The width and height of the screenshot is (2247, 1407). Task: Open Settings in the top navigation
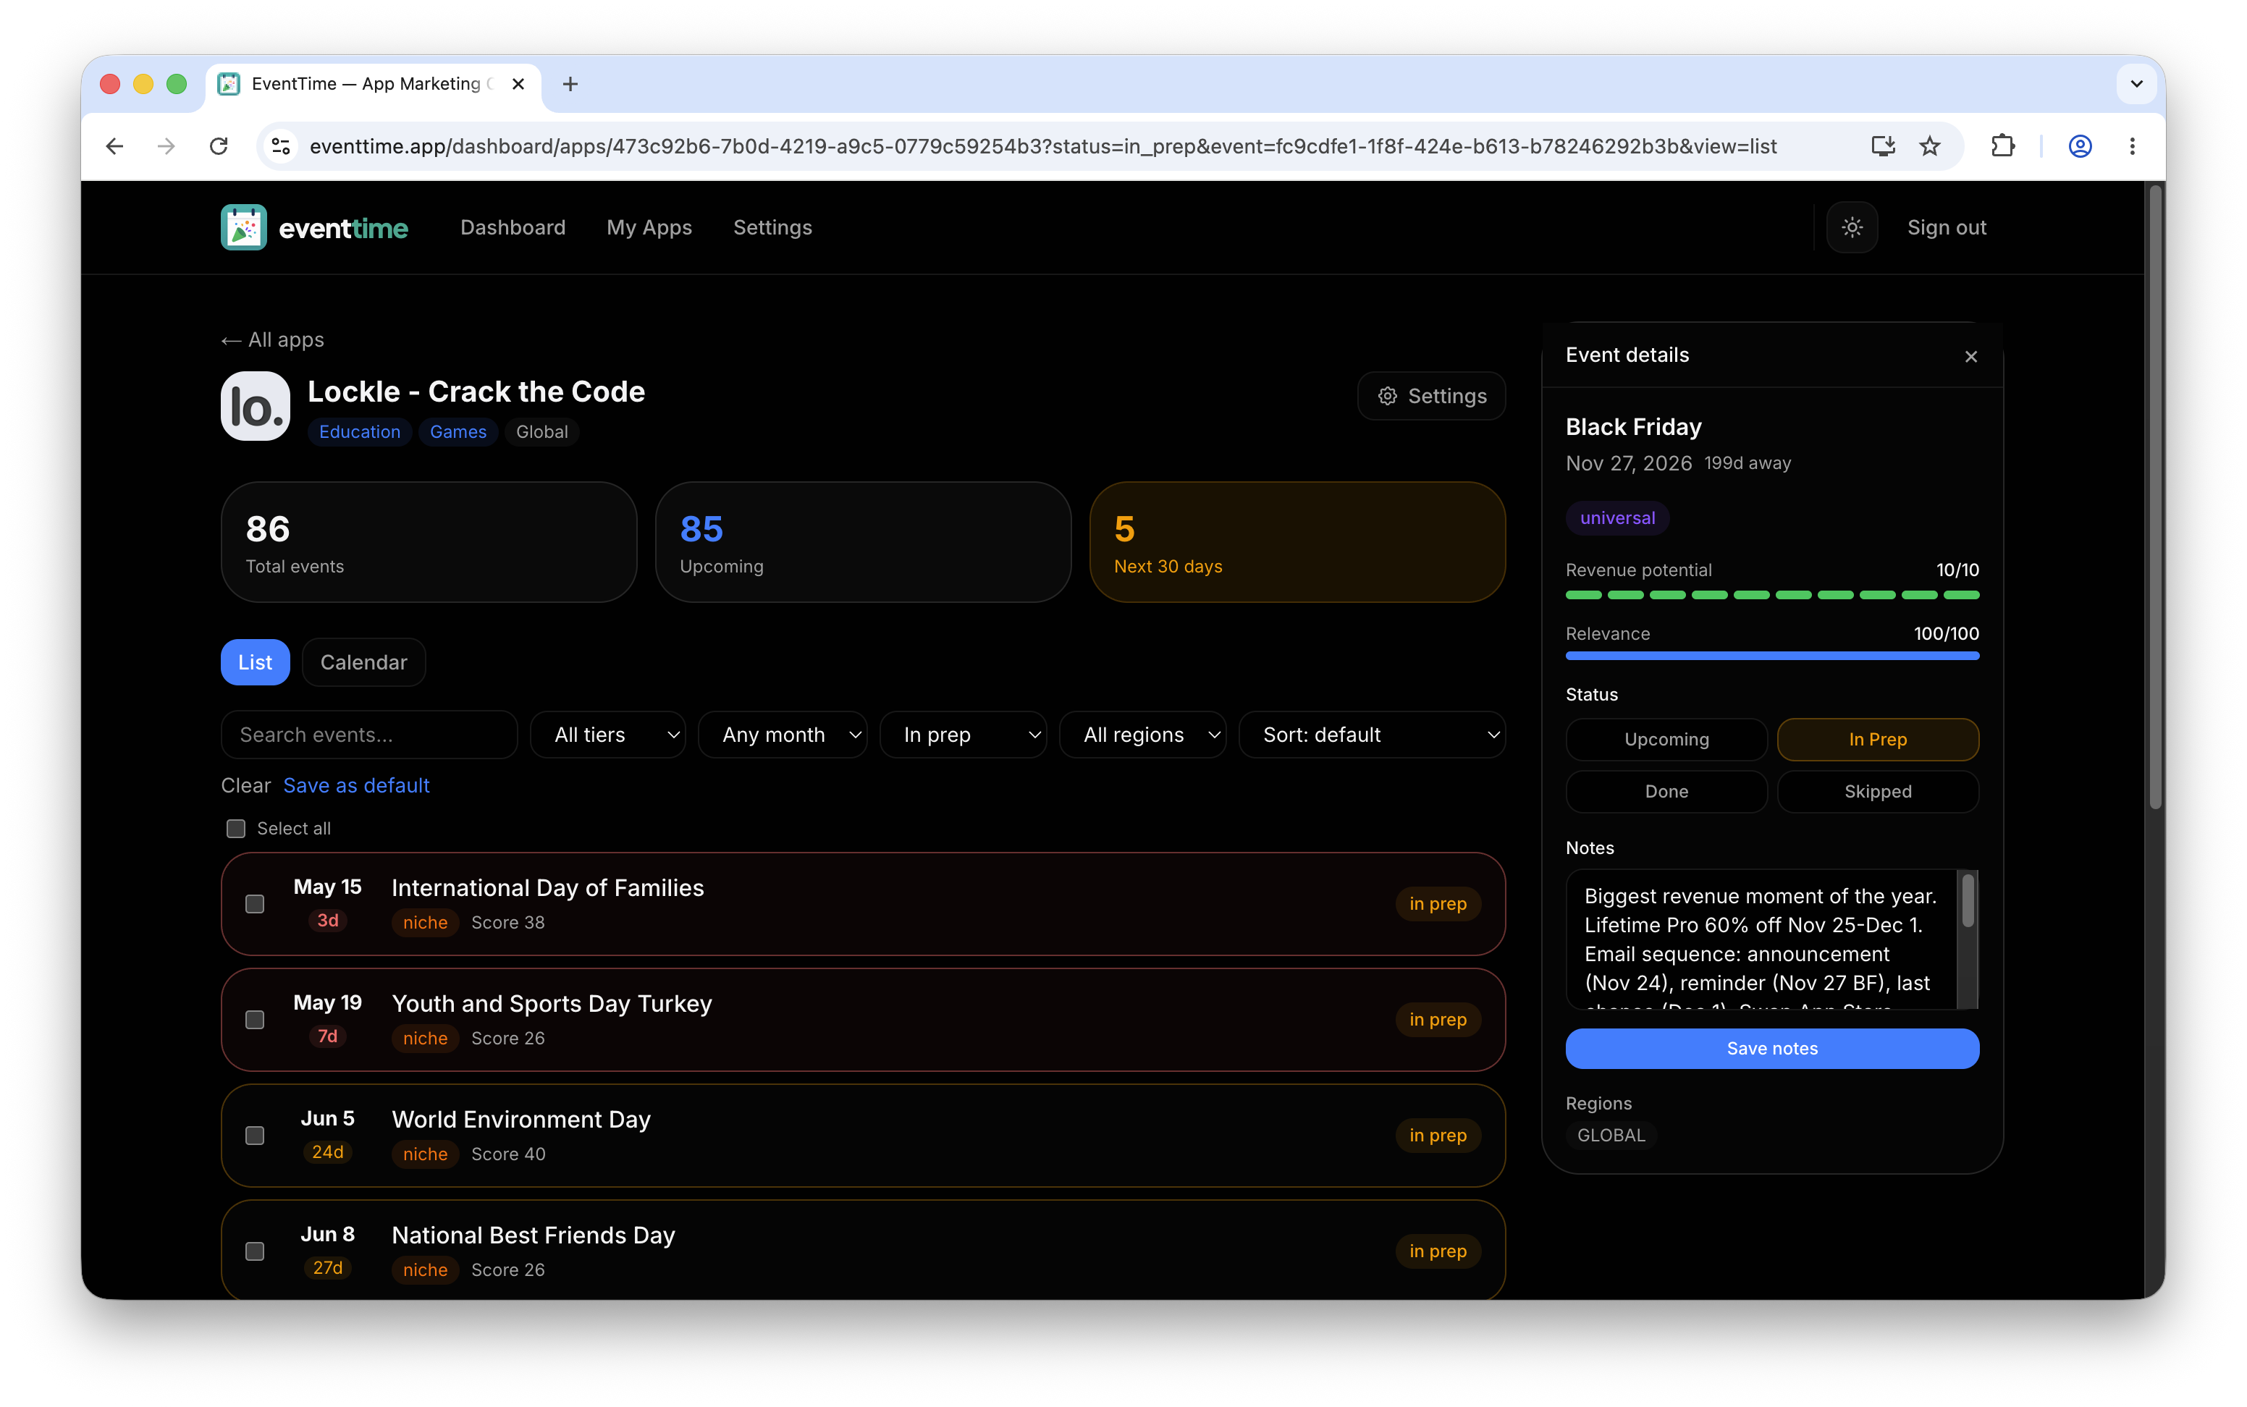[x=772, y=227]
